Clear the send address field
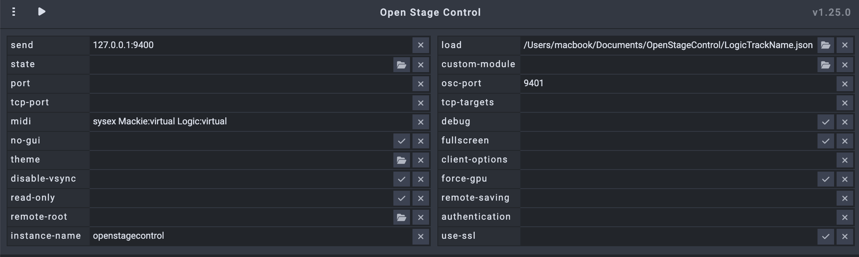859x257 pixels. pos(420,45)
